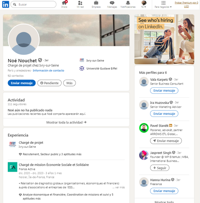Click Probar Premium por 0 USD link
Viewport: 200px width, 203px height.
[186, 4]
